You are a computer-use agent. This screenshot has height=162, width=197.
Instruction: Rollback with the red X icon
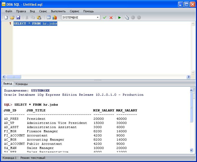point(111,17)
